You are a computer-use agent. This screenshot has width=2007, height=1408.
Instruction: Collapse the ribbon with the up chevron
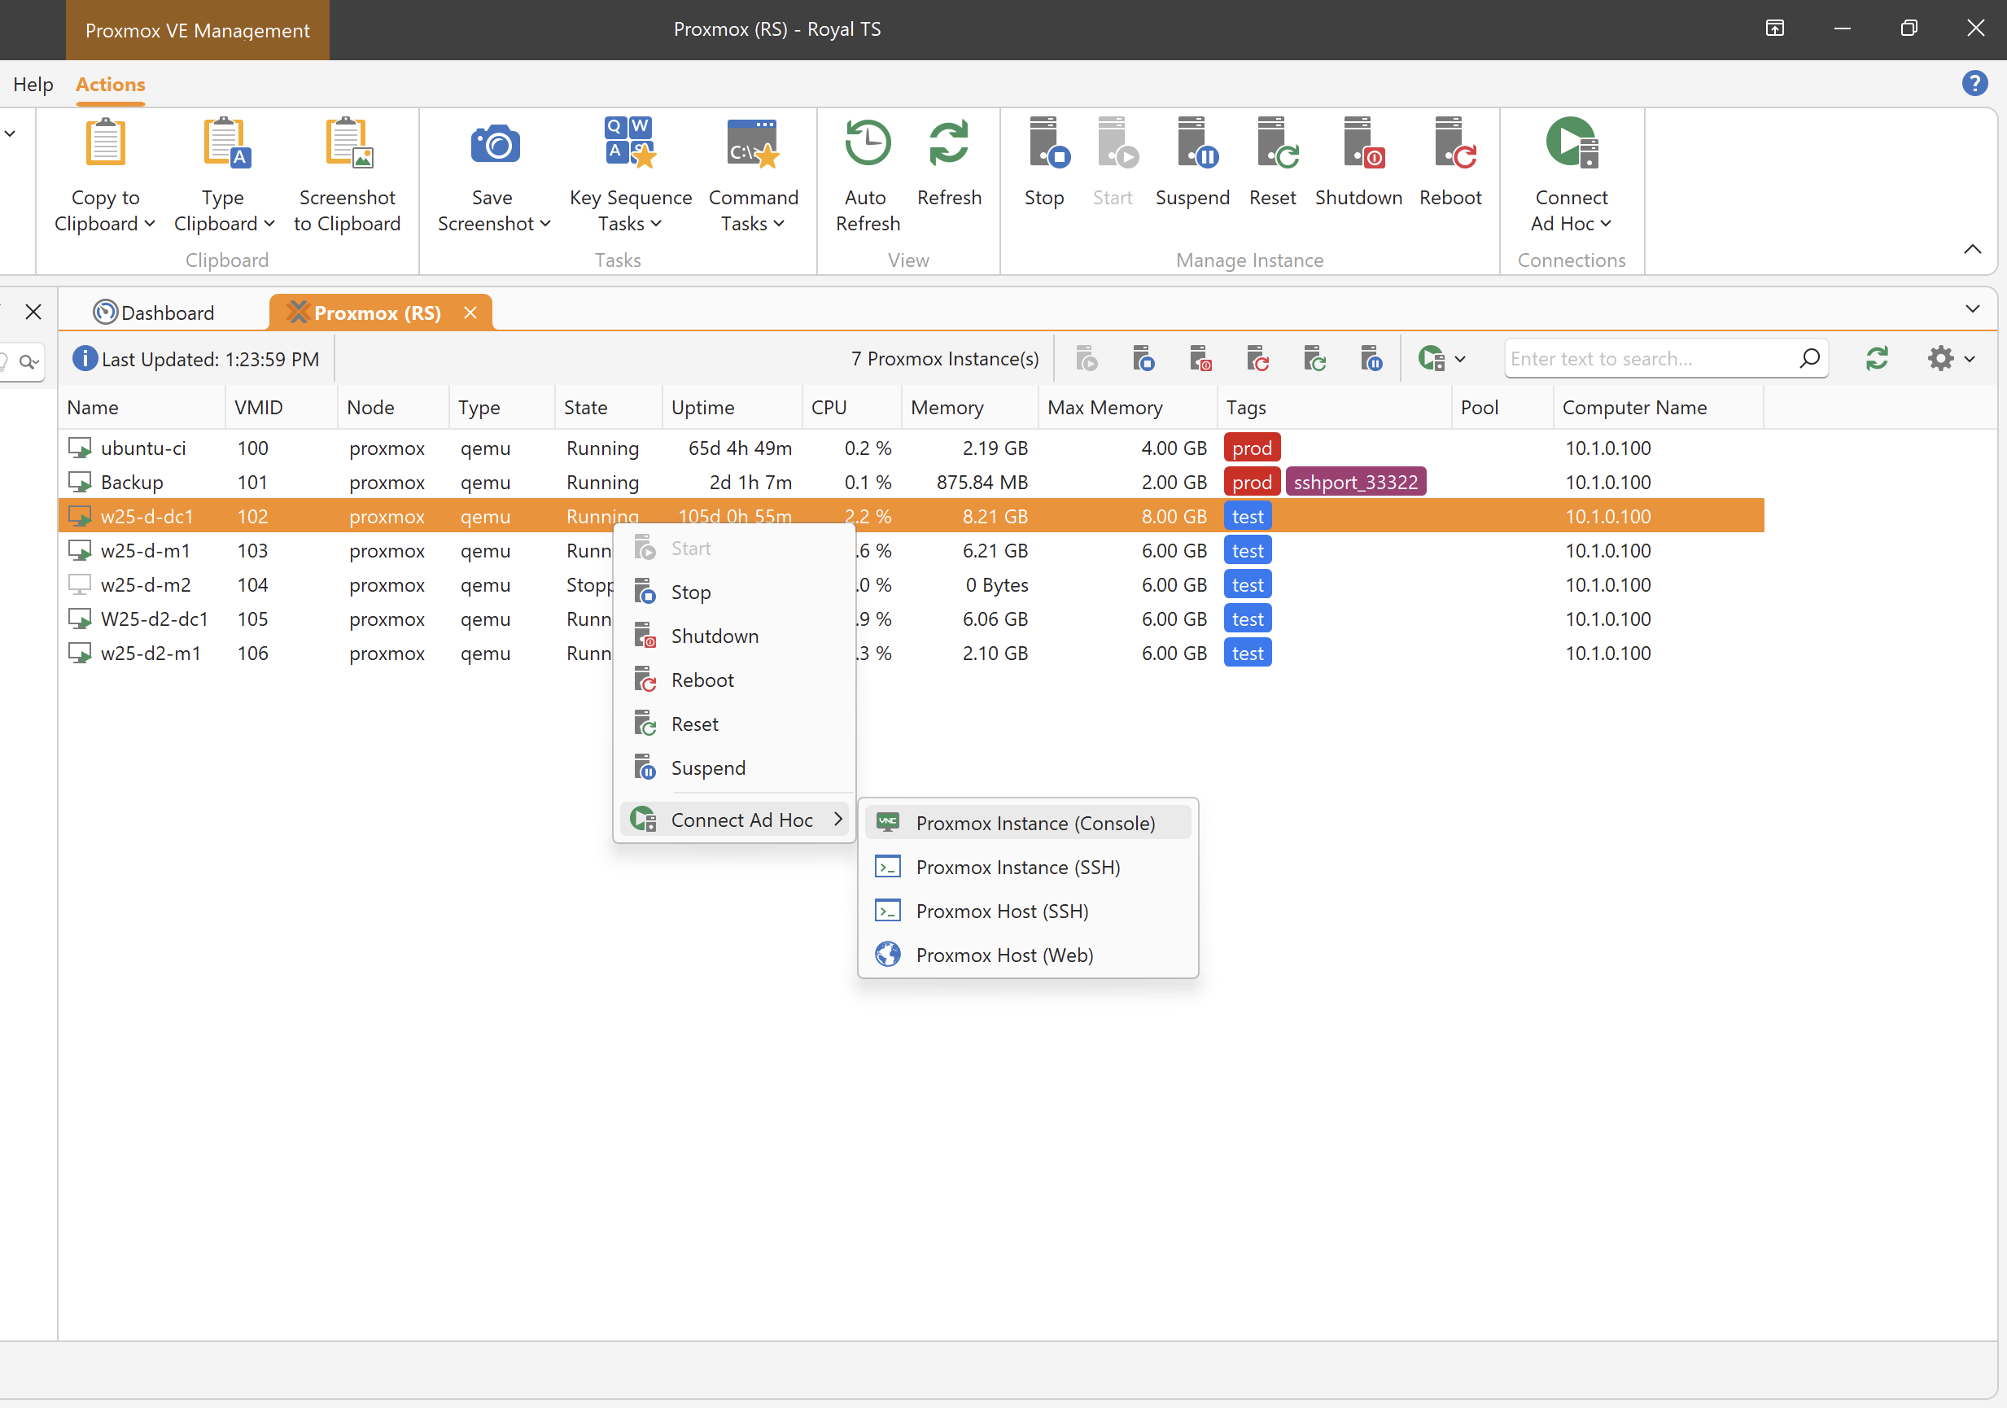[x=1972, y=249]
